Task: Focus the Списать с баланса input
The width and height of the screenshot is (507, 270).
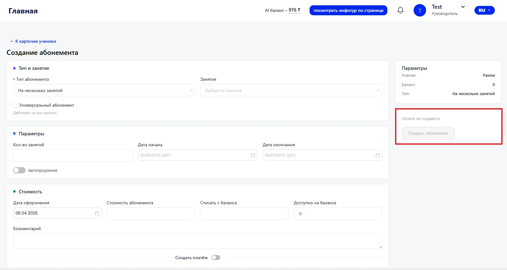Action: click(245, 214)
